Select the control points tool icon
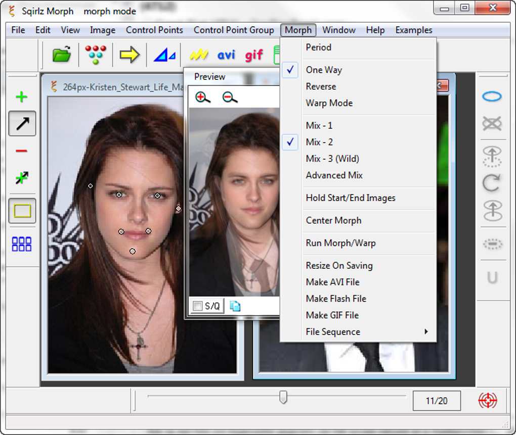The height and width of the screenshot is (435, 516). tap(95, 54)
